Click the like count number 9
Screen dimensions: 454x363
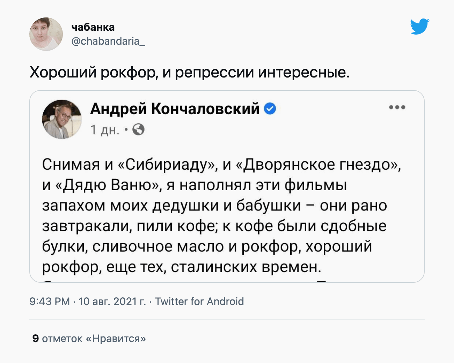pos(35,338)
